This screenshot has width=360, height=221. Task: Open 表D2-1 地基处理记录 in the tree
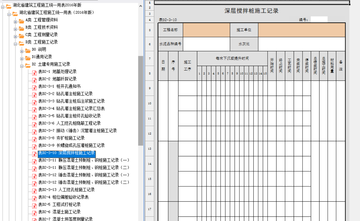point(57,71)
